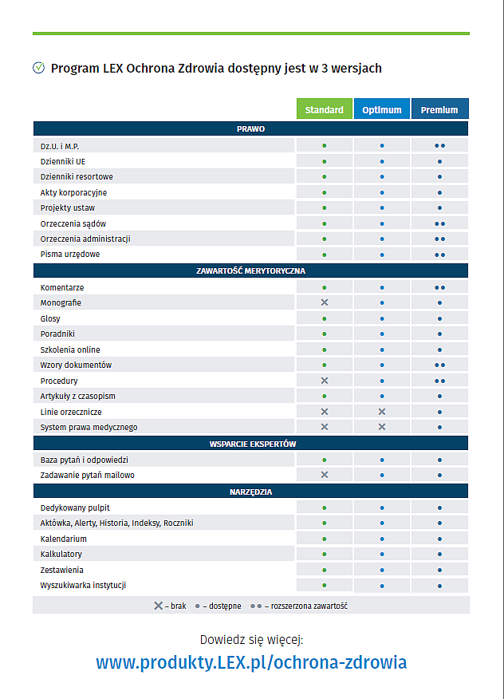504x699 pixels.
Task: Click the 'Pisma urzędowe' row label
Action: (70, 254)
